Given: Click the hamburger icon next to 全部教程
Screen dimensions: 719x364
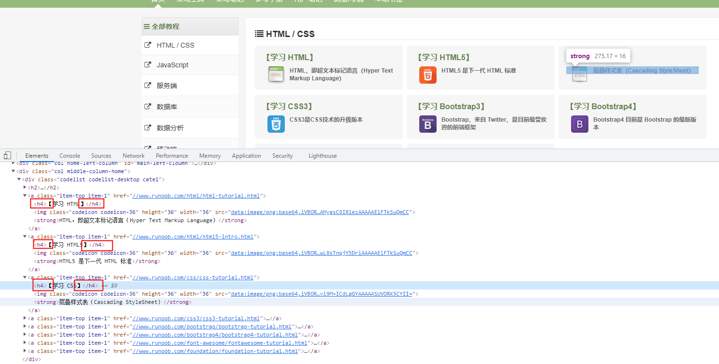Looking at the screenshot, I should pyautogui.click(x=146, y=26).
